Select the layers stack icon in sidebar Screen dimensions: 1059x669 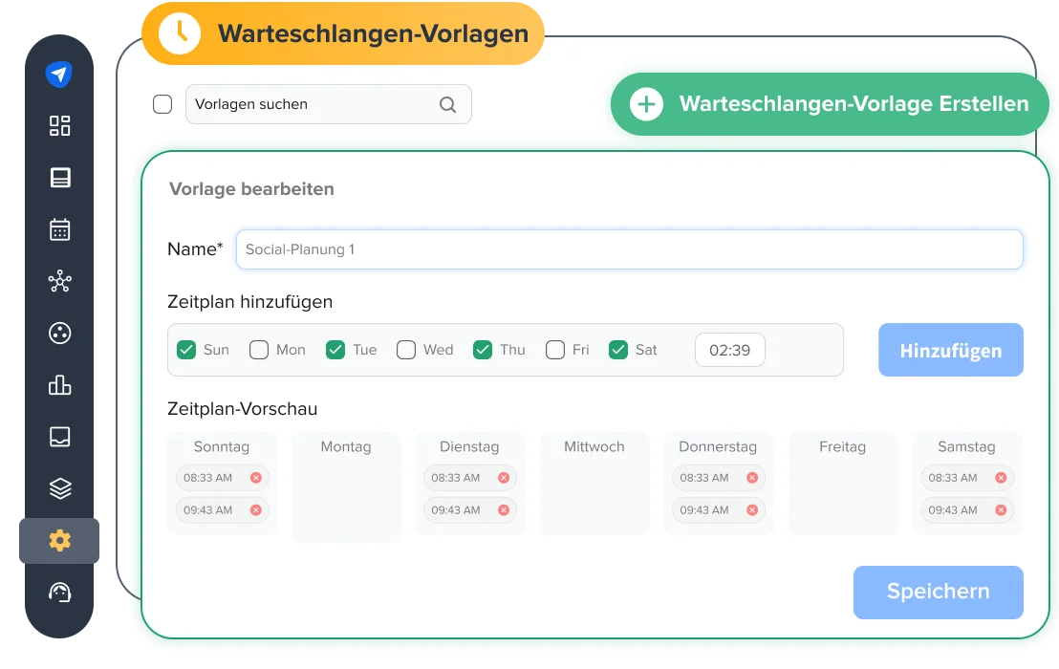pos(59,488)
